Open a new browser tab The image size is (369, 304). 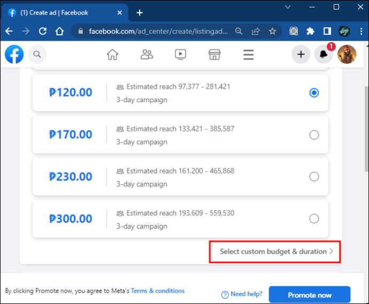point(140,13)
